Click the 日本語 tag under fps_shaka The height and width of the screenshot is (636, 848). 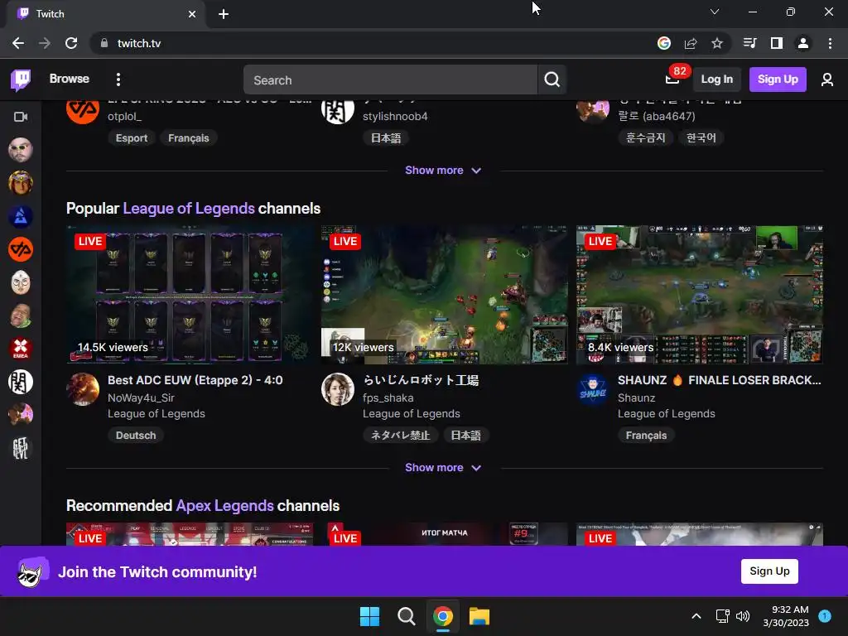tap(466, 436)
